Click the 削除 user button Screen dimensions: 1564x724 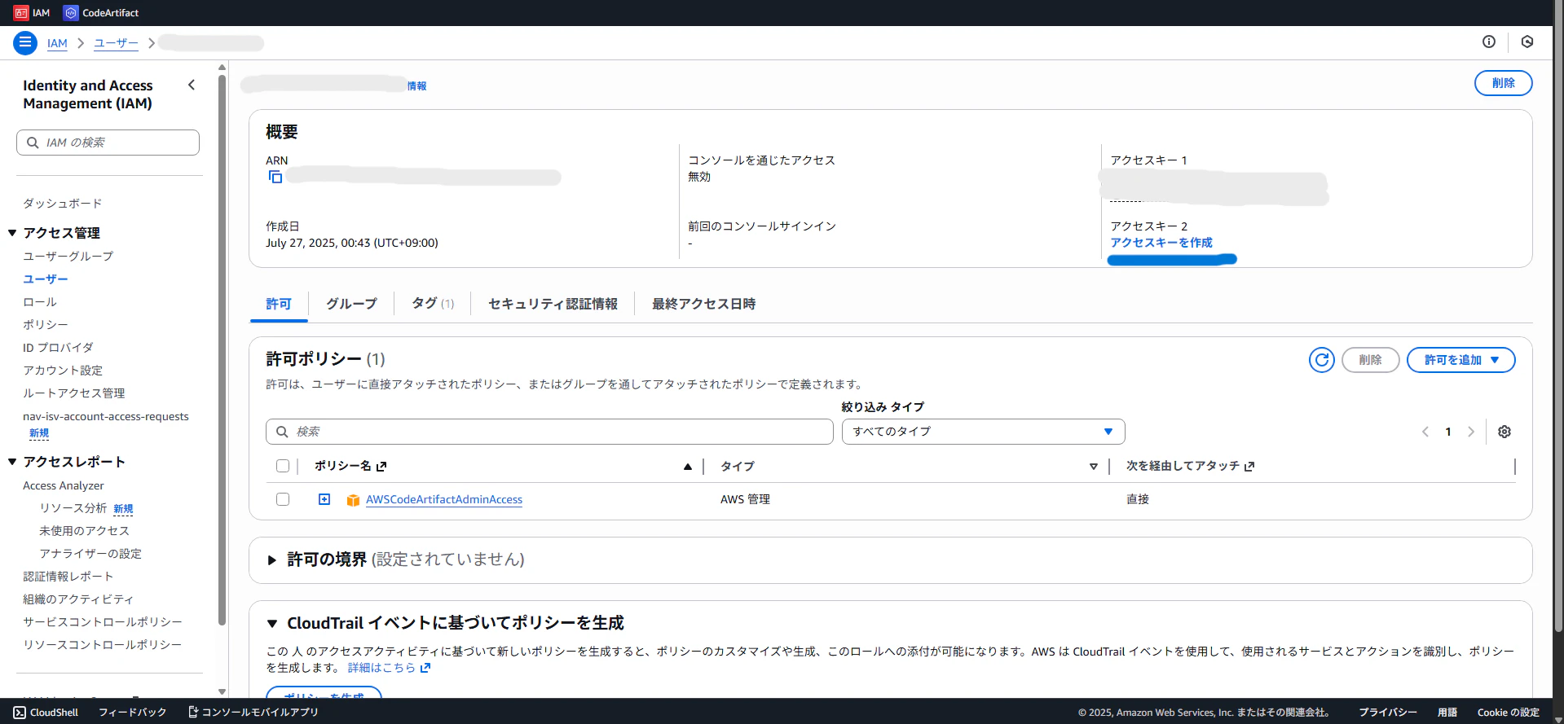[x=1503, y=83]
